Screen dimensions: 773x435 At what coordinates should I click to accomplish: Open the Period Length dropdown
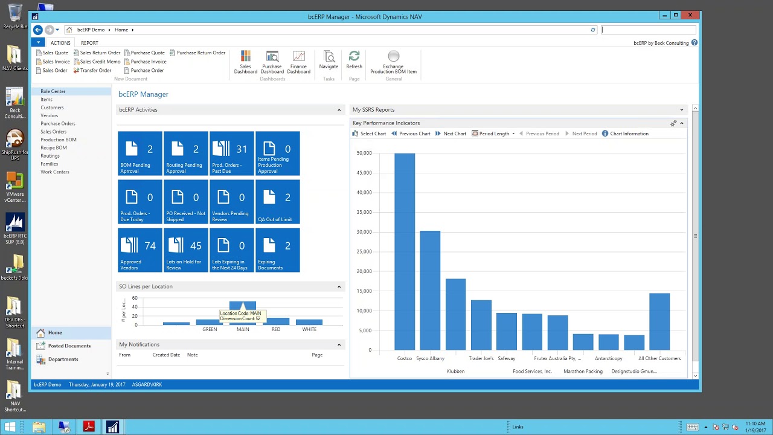click(x=493, y=134)
